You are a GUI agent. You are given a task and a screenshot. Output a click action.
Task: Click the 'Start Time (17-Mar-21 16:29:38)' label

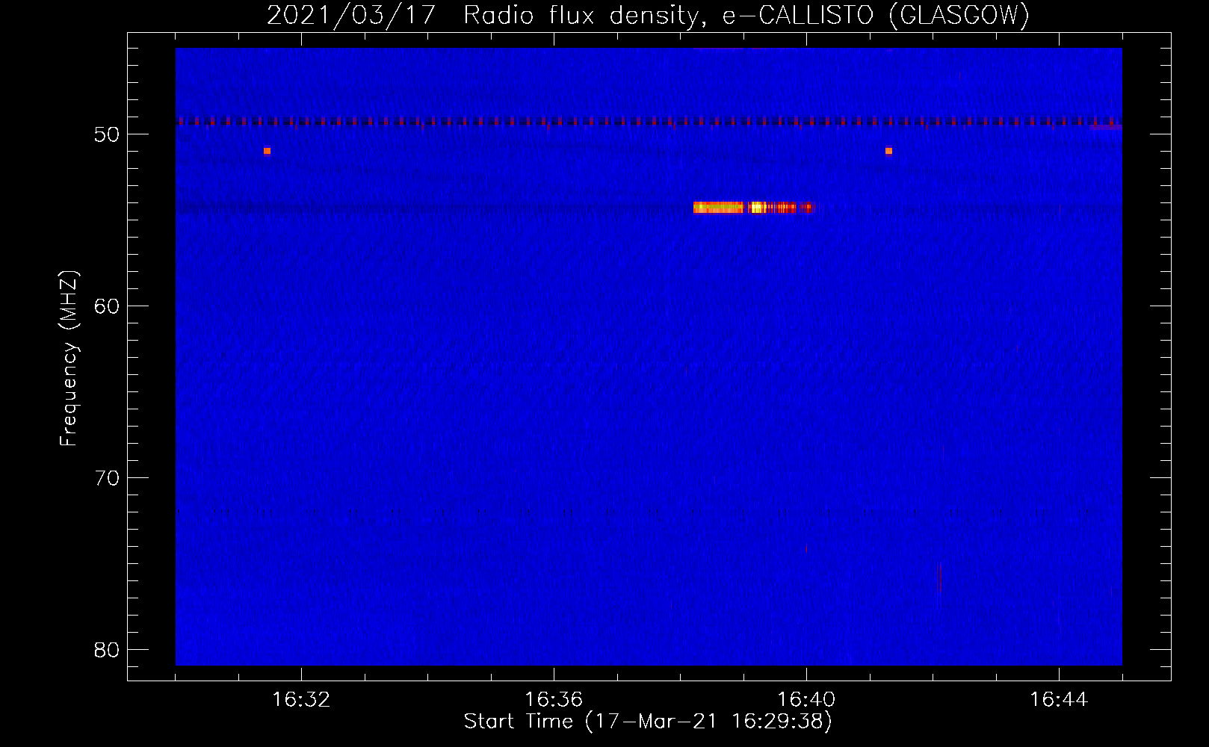tap(648, 722)
